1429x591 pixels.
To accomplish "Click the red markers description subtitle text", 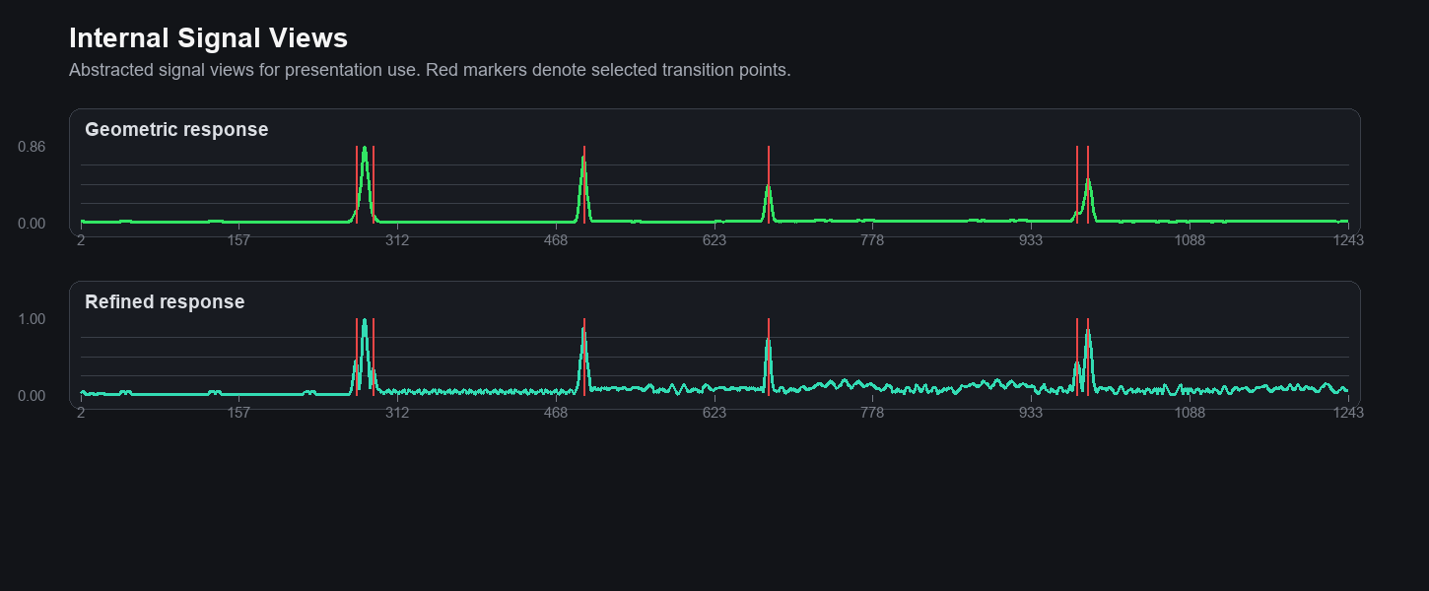I will (x=431, y=70).
